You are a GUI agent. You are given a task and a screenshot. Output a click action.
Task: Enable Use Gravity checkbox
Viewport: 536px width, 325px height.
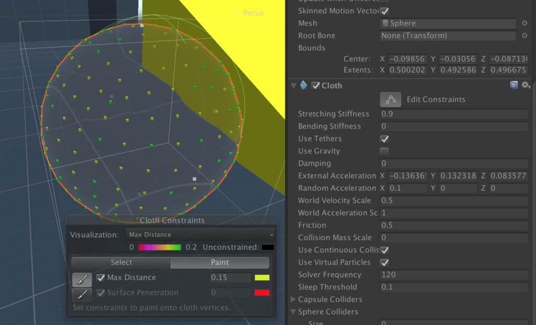tap(384, 151)
